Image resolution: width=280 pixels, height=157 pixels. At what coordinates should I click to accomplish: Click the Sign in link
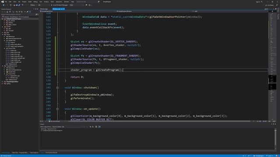click(x=258, y=2)
